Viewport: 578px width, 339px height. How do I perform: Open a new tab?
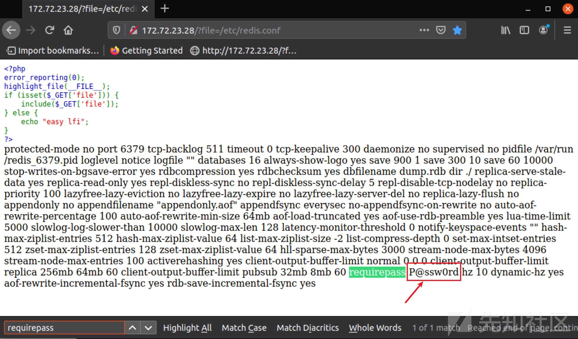tap(165, 9)
